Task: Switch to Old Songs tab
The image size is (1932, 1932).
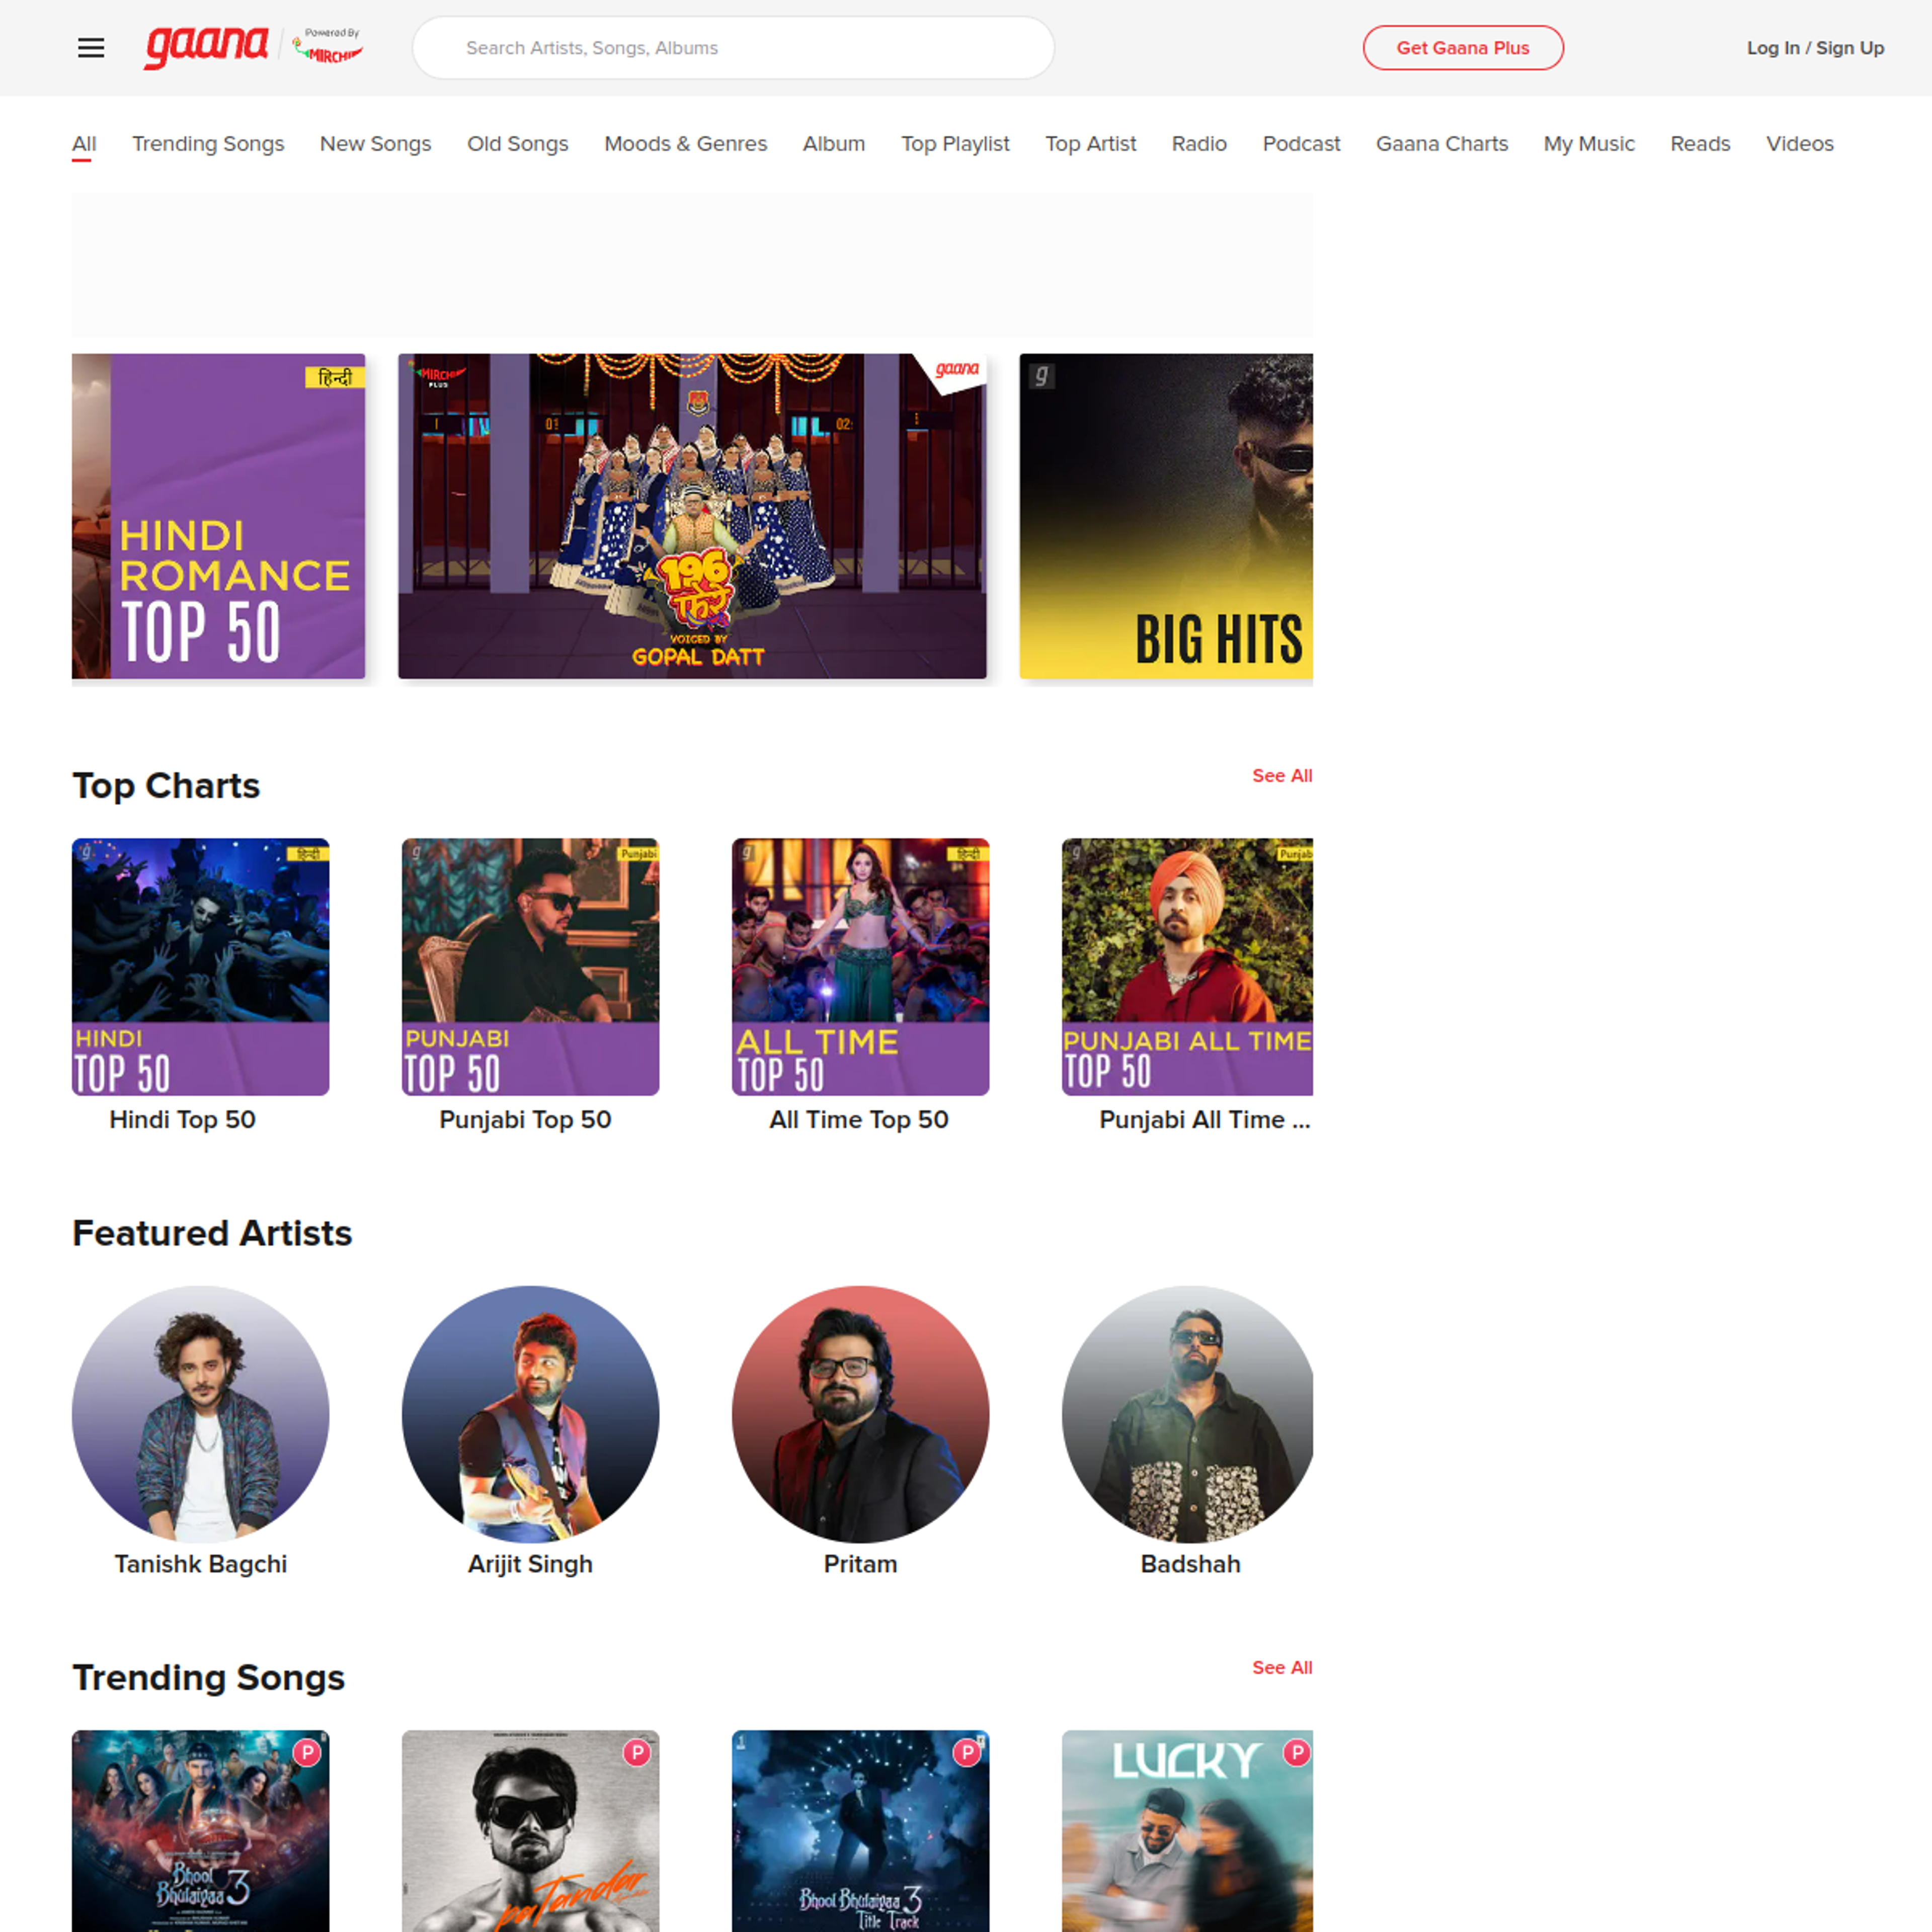Action: (517, 144)
